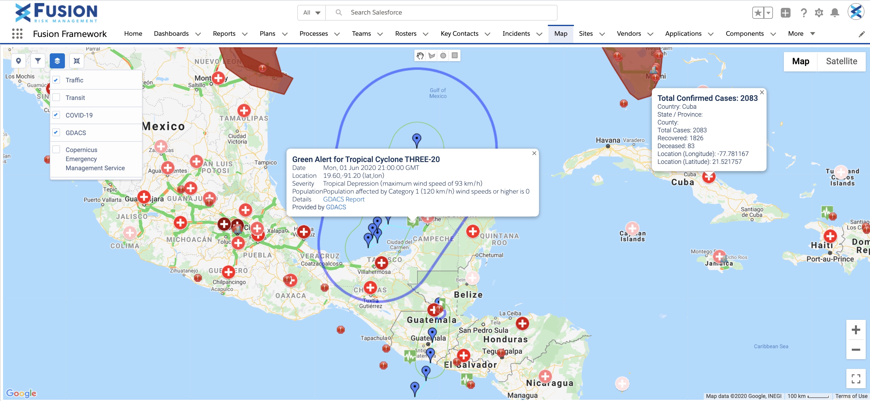This screenshot has height=401, width=870.
Task: Uncheck the Traffic layer
Action: tap(56, 80)
